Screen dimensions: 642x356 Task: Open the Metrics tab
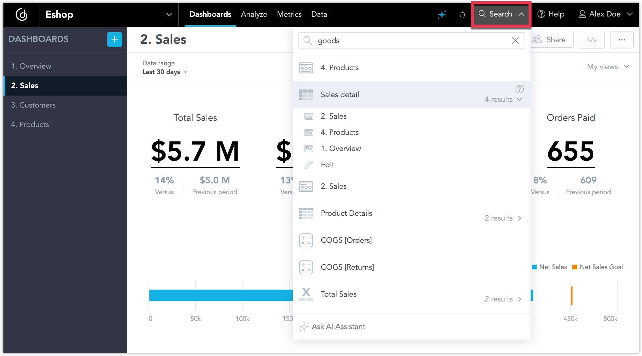(x=289, y=14)
